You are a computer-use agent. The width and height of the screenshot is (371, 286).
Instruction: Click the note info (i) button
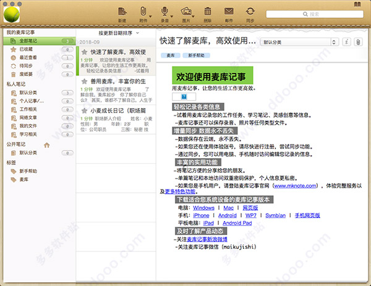coord(346,42)
